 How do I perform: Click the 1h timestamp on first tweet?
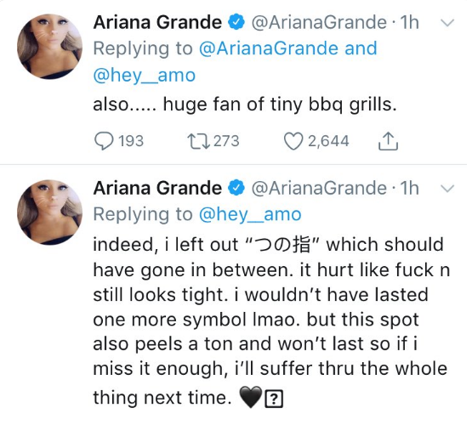(x=410, y=23)
